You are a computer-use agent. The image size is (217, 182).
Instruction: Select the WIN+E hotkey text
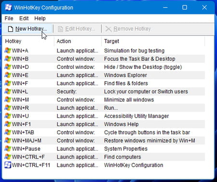pyautogui.click(x=20, y=75)
